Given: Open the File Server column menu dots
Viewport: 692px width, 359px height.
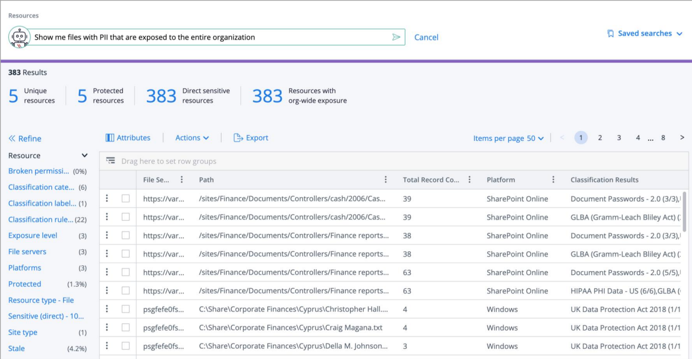Looking at the screenshot, I should pos(182,180).
